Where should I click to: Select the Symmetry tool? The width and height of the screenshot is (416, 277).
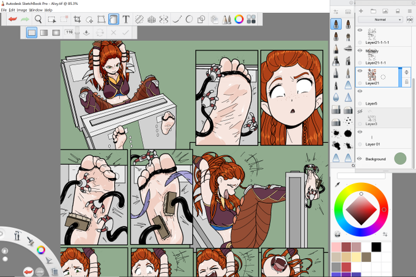(x=164, y=20)
